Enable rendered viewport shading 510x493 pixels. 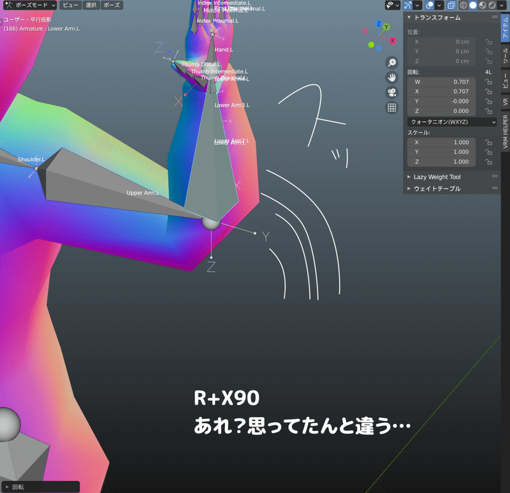coord(492,6)
